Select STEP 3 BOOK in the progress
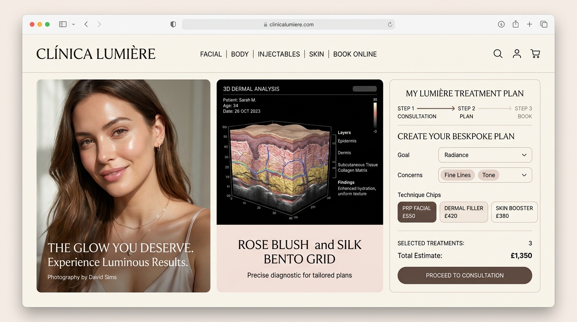 [x=524, y=112]
